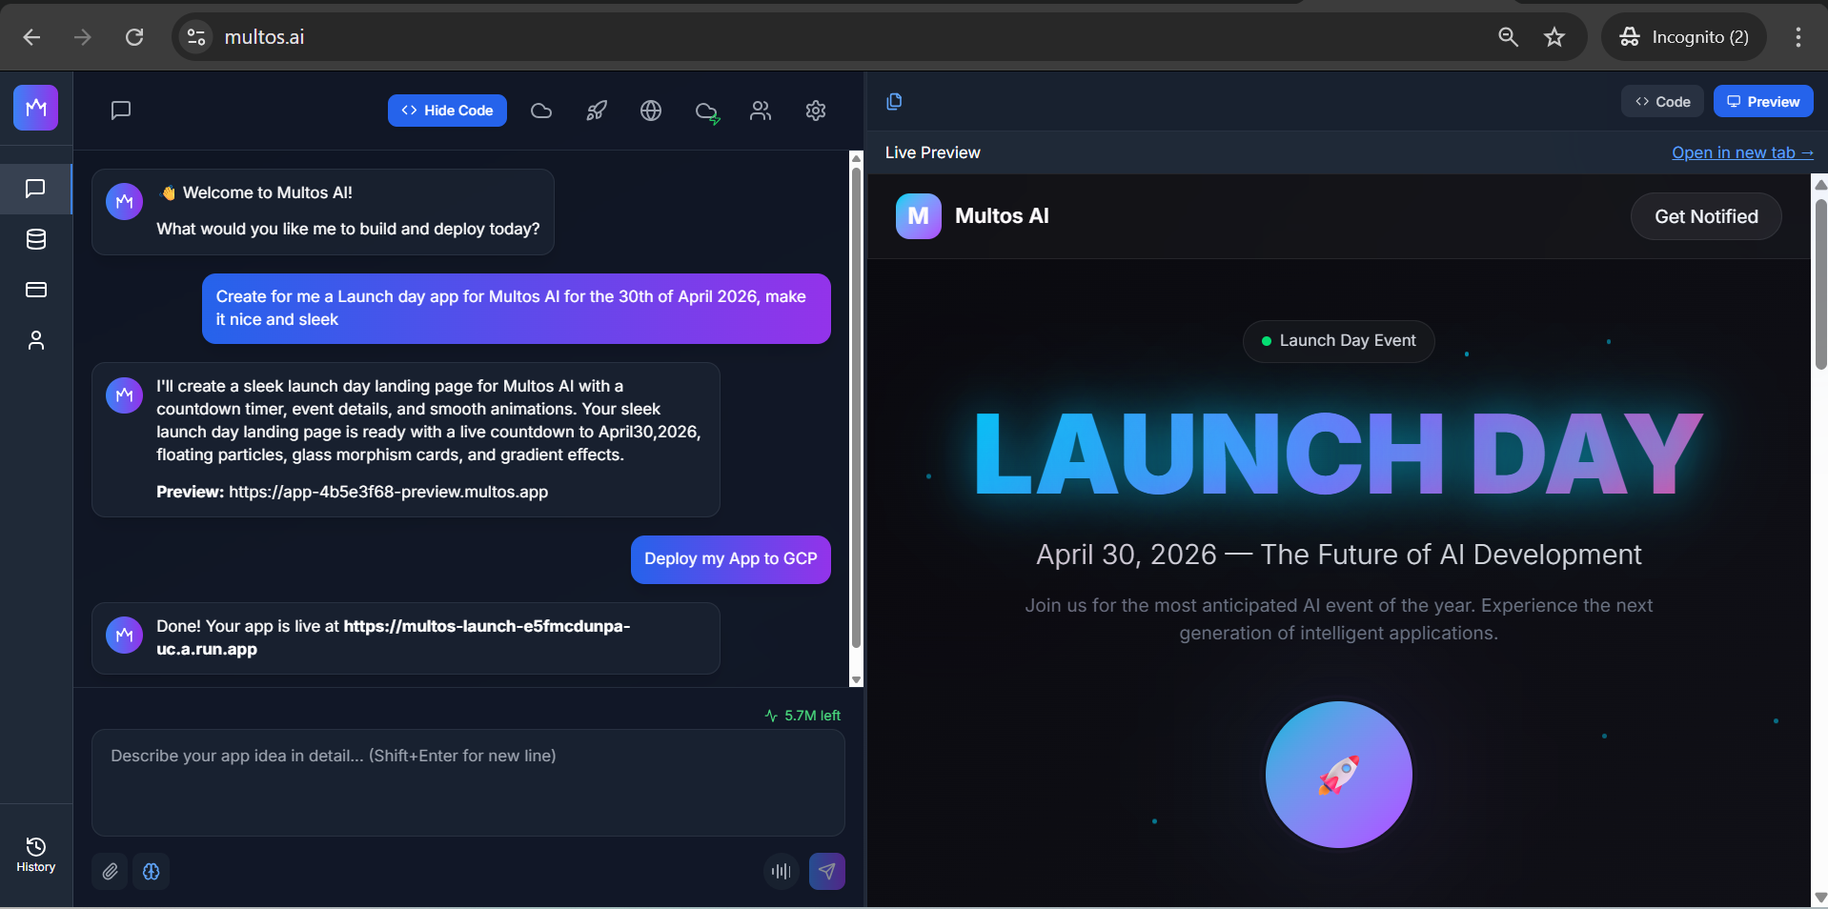This screenshot has height=909, width=1828.
Task: Click the chat scrollbar down arrow
Action: click(856, 679)
